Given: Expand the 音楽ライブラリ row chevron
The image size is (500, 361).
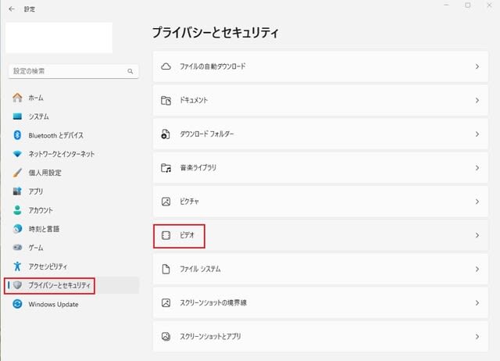Looking at the screenshot, I should tap(477, 168).
